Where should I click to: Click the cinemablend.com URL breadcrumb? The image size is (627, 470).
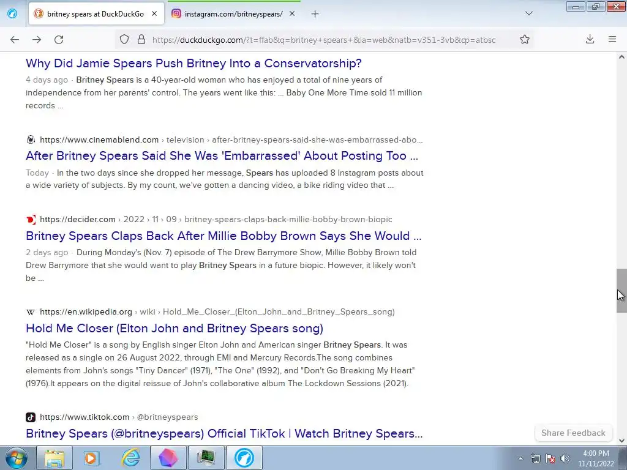pos(231,140)
